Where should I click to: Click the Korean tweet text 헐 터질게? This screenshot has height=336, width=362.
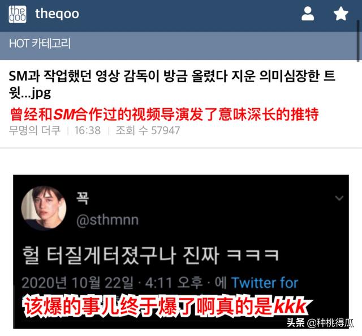click(150, 256)
